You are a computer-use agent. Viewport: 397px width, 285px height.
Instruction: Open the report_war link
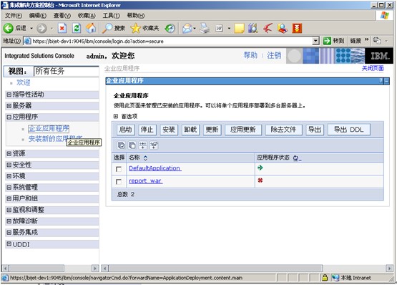(146, 180)
